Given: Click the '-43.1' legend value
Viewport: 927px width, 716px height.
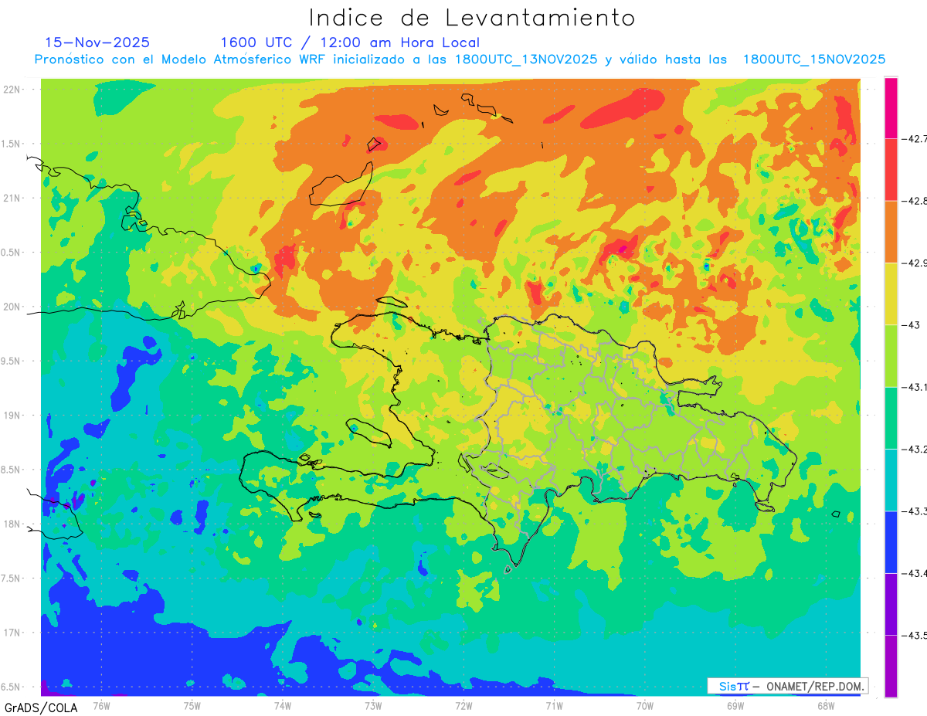Looking at the screenshot, I should click(x=913, y=387).
